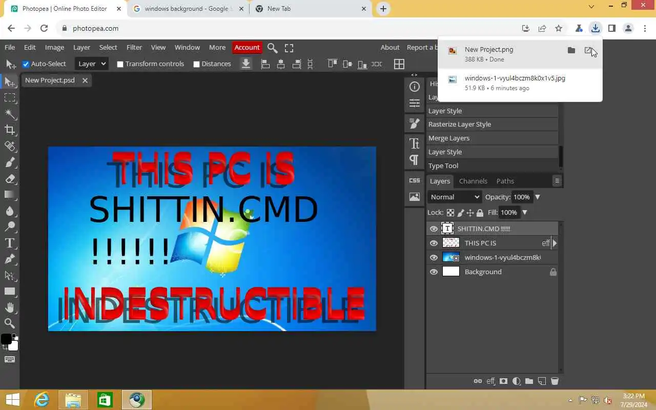Click the search magnifier in menu bar
The height and width of the screenshot is (410, 656).
pos(273,48)
